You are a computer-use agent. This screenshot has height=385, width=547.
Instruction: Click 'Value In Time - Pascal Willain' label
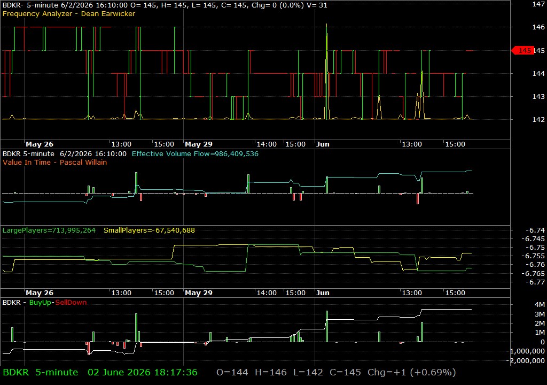pyautogui.click(x=55, y=162)
